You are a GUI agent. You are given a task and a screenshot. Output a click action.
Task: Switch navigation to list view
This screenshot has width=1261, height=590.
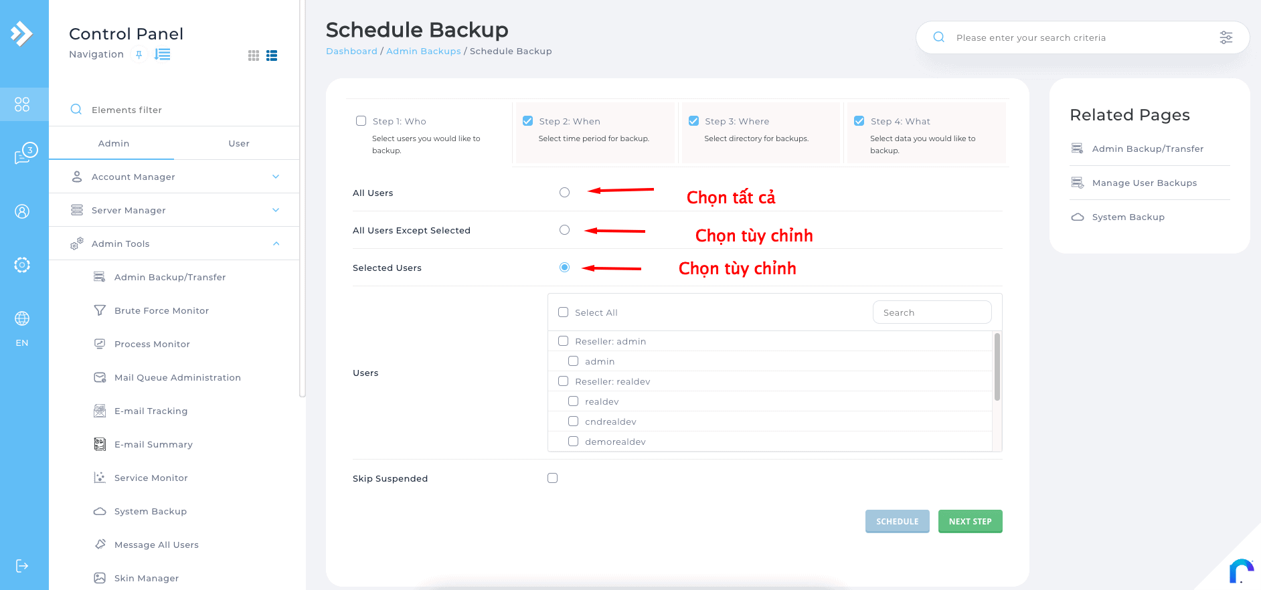pyautogui.click(x=272, y=56)
